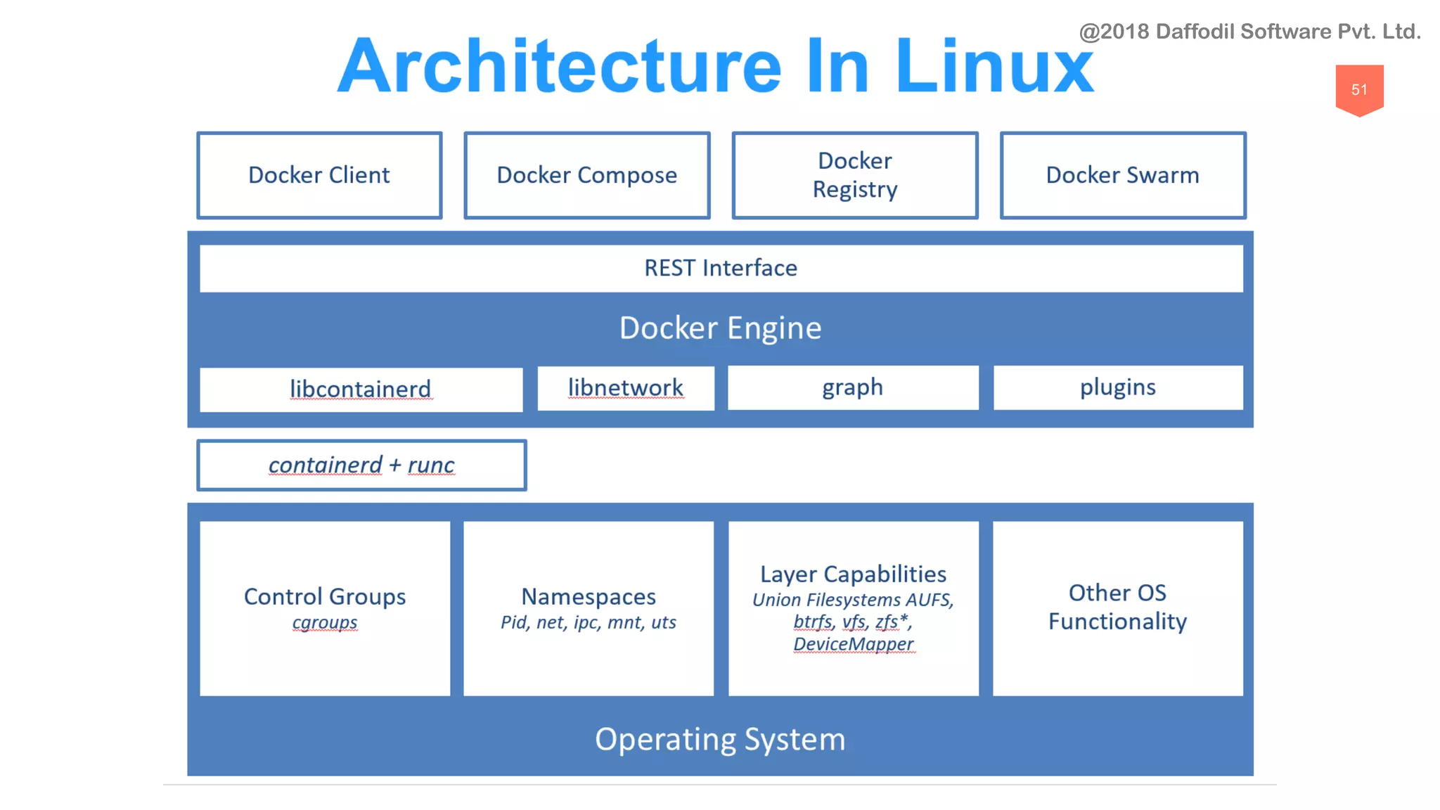Click the Architecture In Linux title
The height and width of the screenshot is (810, 1440).
[x=715, y=66]
